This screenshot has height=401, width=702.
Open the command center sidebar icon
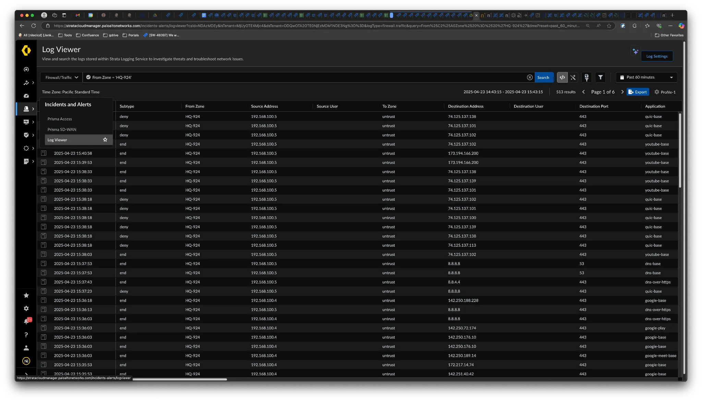(x=26, y=70)
